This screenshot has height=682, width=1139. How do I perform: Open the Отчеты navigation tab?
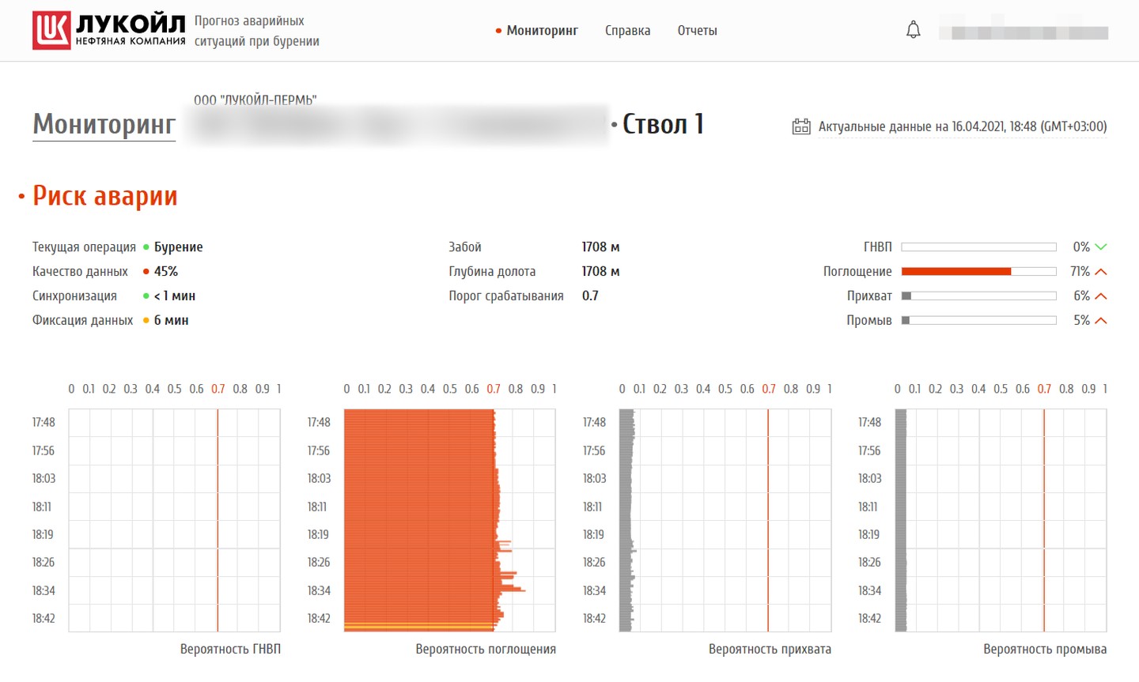(x=697, y=31)
